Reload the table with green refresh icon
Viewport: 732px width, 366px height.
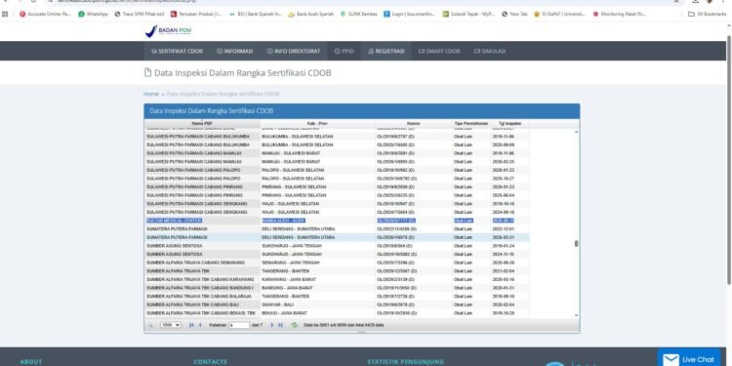[x=294, y=325]
